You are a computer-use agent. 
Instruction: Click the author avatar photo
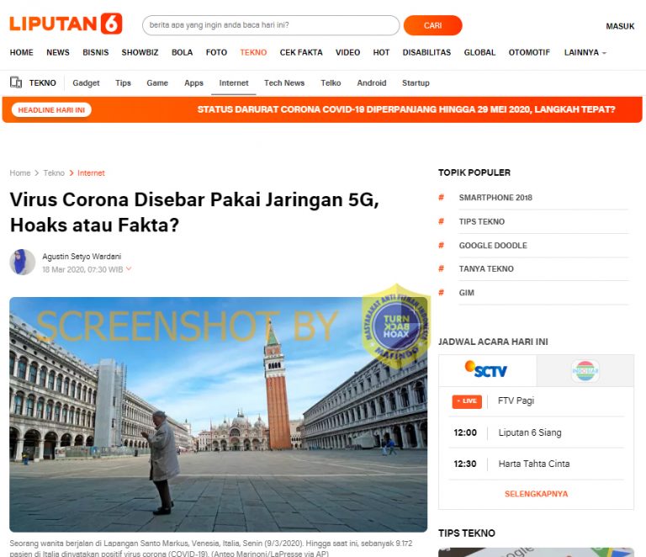22,262
